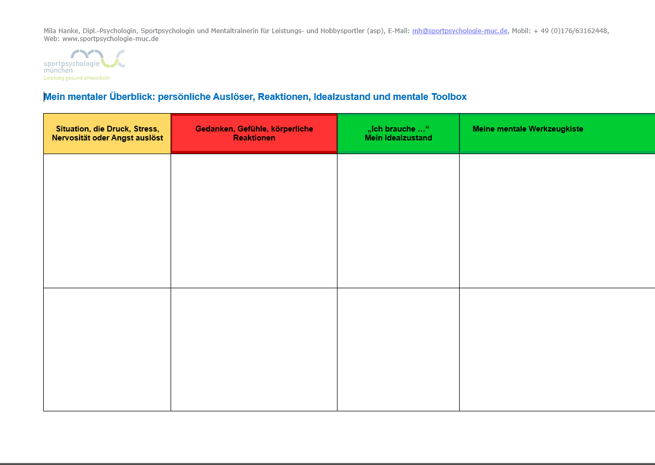
Task: Select the green 'Ich brauche … Mein Idealzustand' header cell
Action: 398,134
